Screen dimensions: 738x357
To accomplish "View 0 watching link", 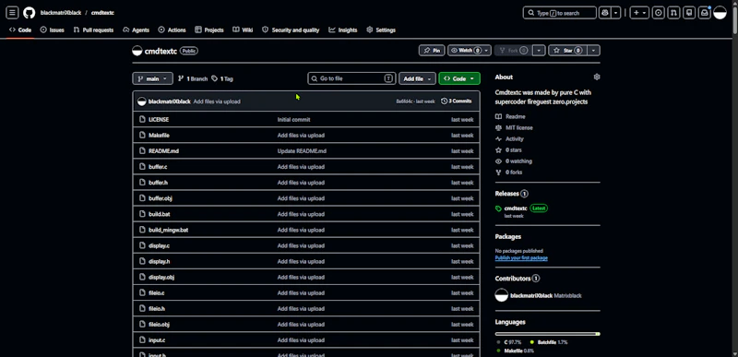I will point(514,161).
